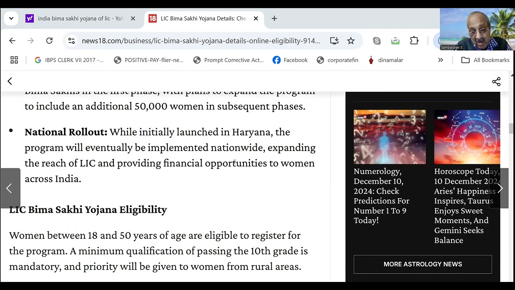
Task: Click the page vertical scrollbar thumb
Action: tap(511, 128)
